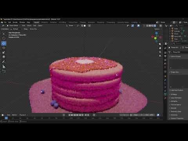Click the navigation axis gizmo

coord(156,37)
